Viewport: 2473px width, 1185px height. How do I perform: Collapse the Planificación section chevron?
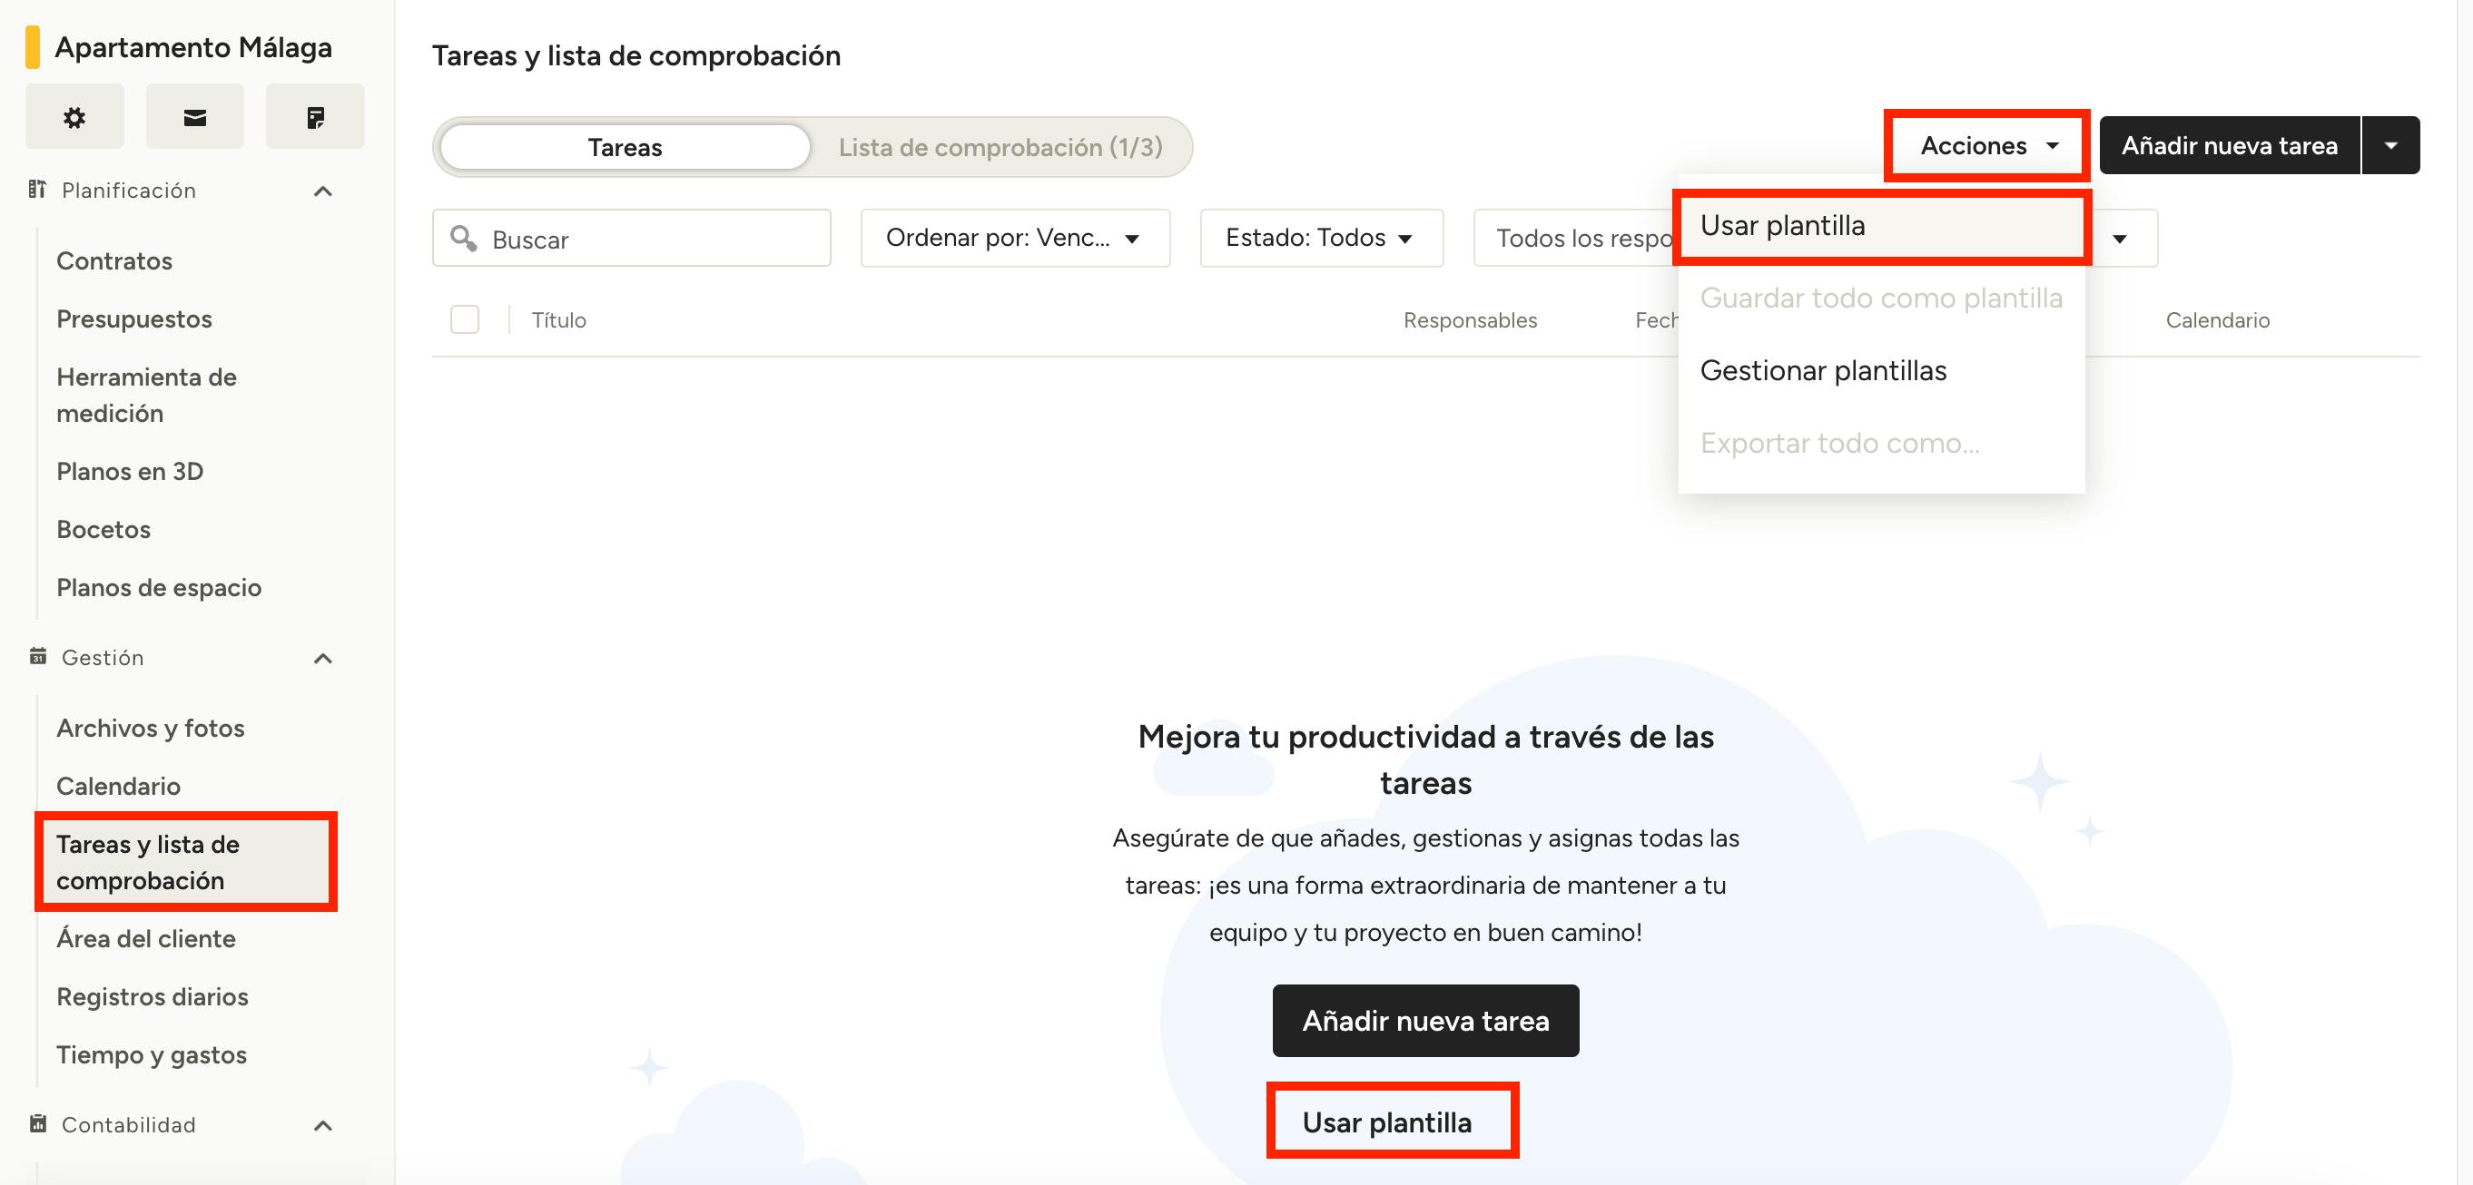[x=322, y=191]
